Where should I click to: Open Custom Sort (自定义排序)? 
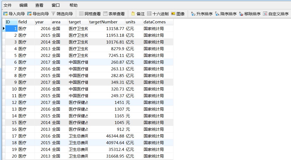[276, 14]
